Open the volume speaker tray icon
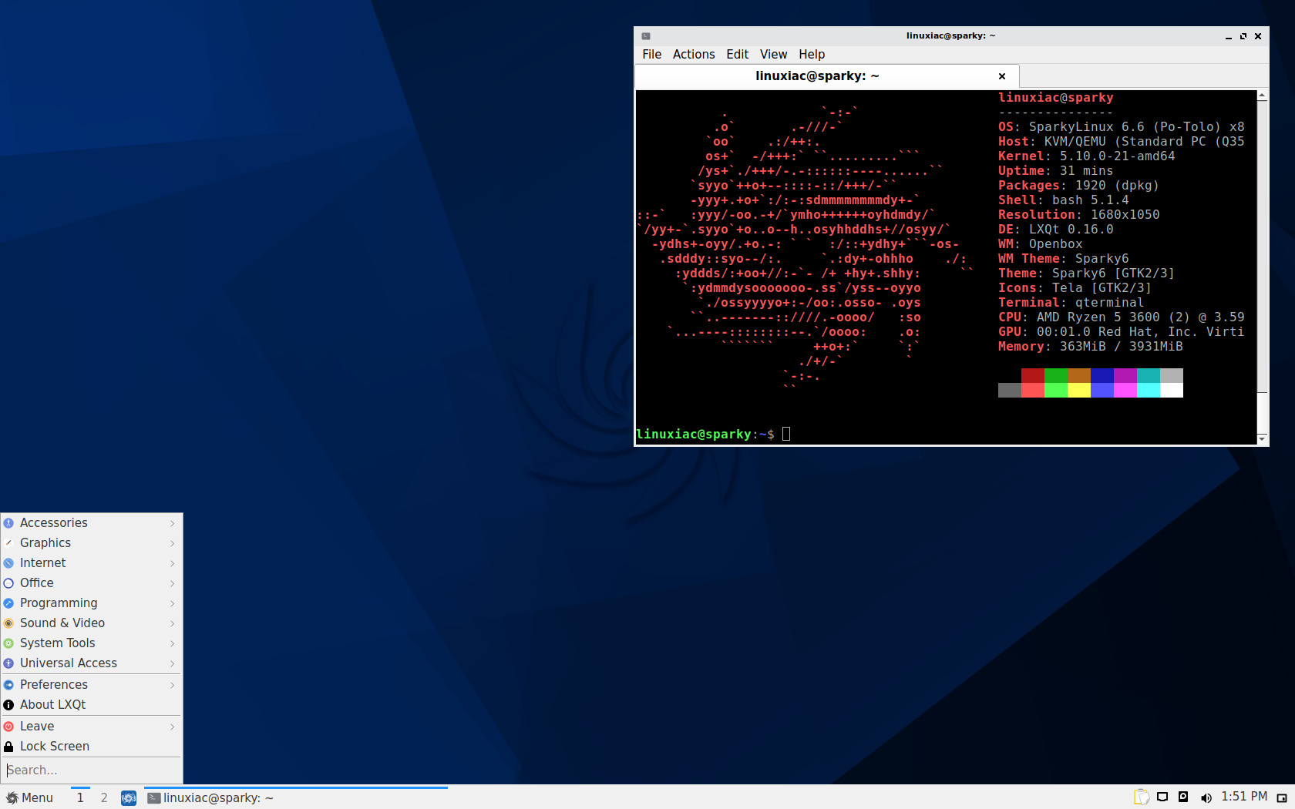The width and height of the screenshot is (1295, 809). (1206, 798)
